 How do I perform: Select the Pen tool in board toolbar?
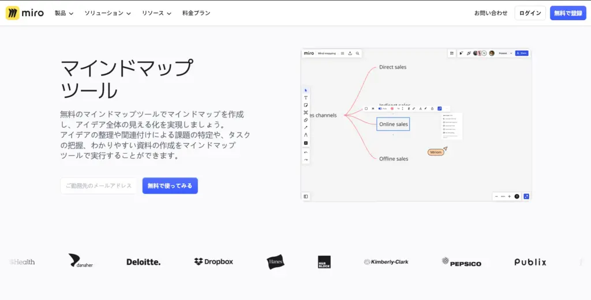tap(306, 135)
